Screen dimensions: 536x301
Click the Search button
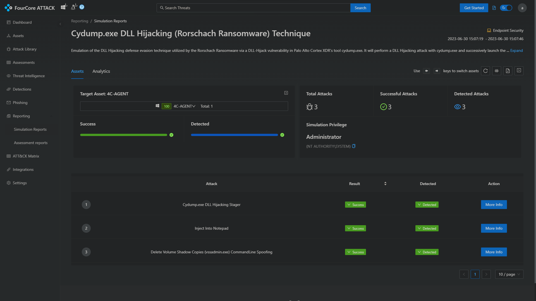[360, 8]
